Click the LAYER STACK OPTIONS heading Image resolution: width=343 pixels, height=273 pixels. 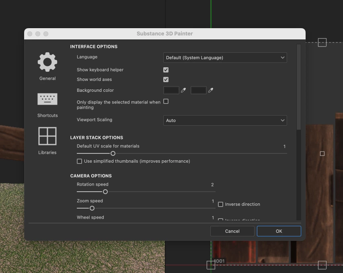pos(97,138)
